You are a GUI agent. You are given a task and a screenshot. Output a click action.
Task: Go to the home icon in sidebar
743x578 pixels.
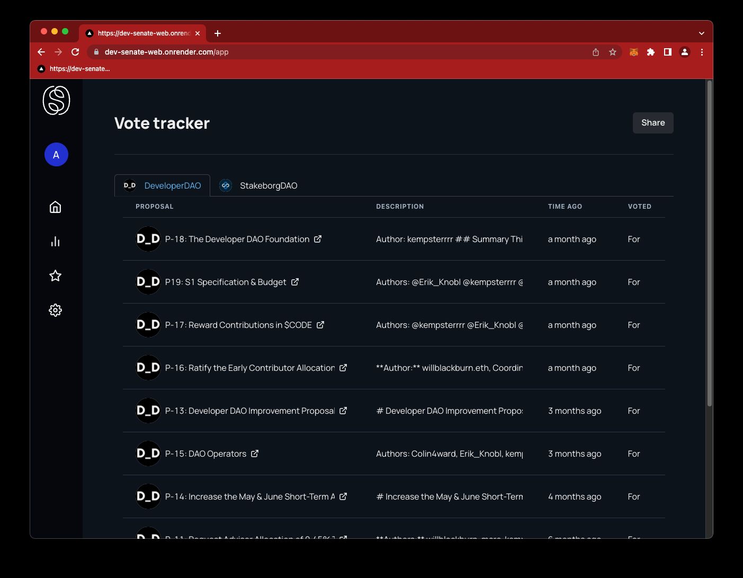point(55,207)
